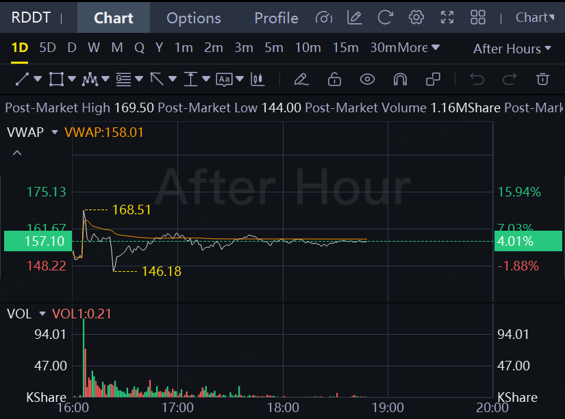Delete drawings with the trash icon

[x=542, y=79]
